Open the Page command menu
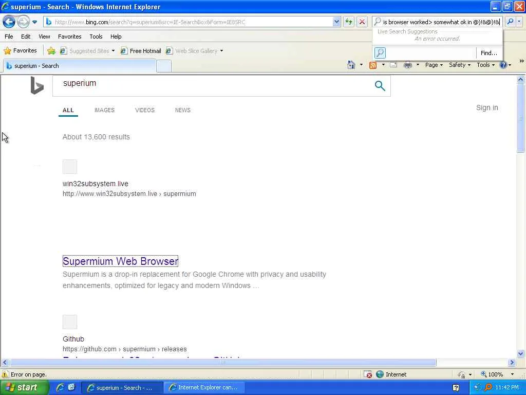Viewport: 526px width, 395px height. [x=434, y=65]
